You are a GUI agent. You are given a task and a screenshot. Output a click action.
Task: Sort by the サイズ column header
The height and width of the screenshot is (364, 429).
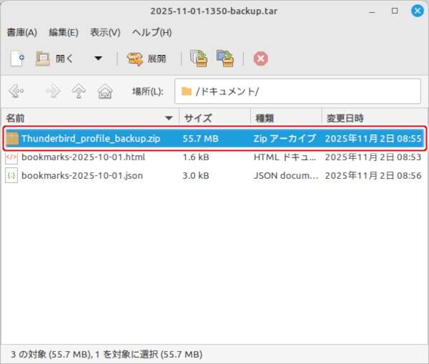[213, 117]
